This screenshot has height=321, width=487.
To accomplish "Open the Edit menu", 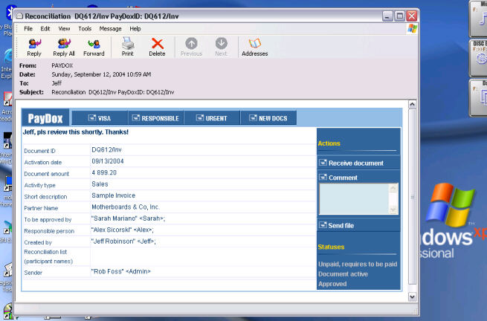I will [x=45, y=28].
